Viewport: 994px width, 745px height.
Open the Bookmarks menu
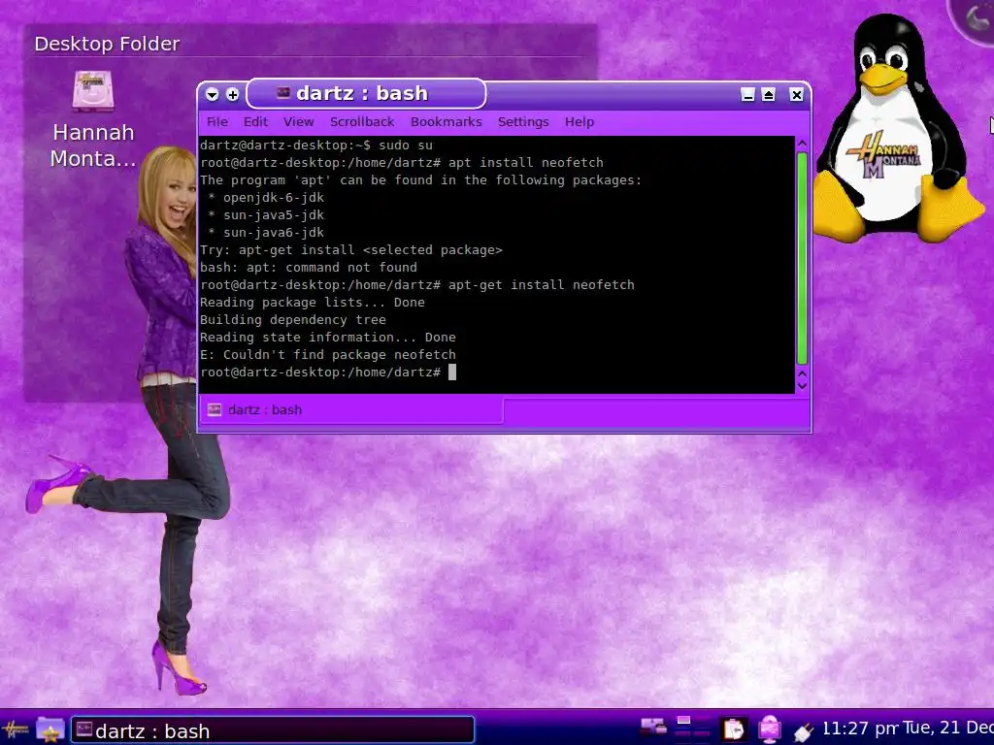pos(446,121)
